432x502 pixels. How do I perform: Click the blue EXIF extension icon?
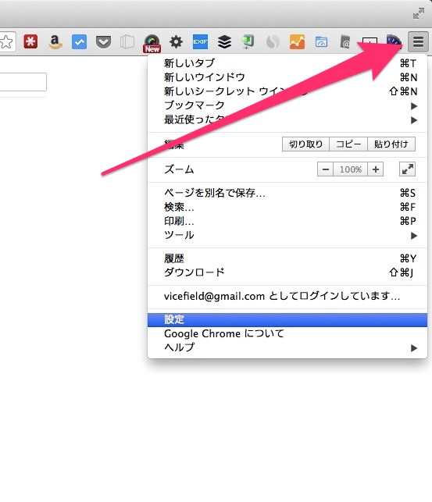pos(200,42)
